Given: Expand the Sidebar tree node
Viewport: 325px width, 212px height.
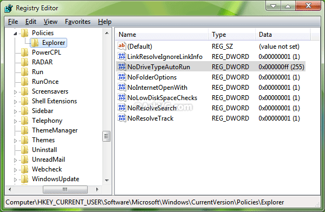Looking at the screenshot, I should (15, 111).
